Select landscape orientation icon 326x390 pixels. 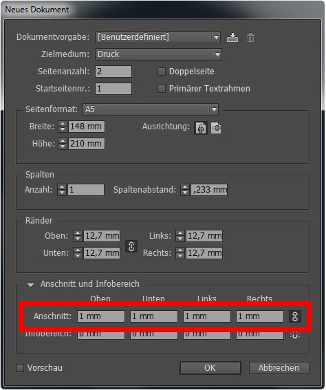216,128
